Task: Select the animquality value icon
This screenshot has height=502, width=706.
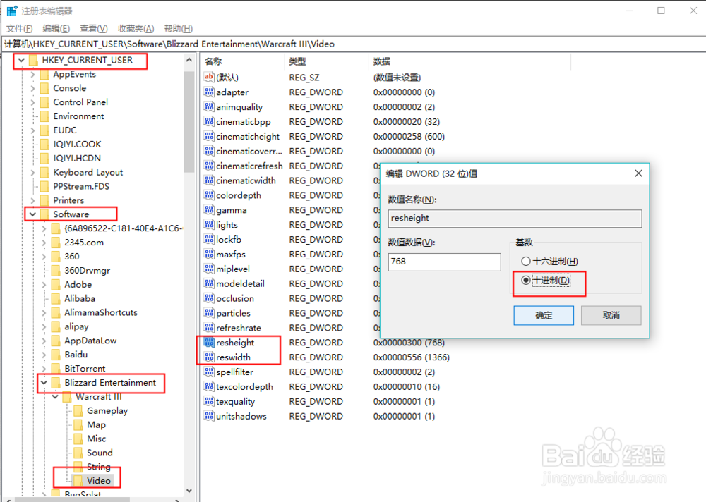Action: click(x=209, y=106)
